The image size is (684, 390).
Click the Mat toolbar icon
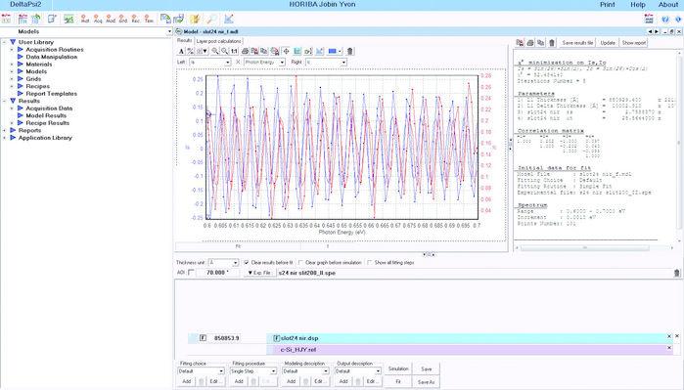pos(85,19)
